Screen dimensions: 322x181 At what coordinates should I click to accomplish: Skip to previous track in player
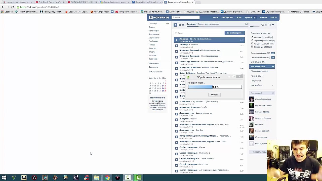click(180, 25)
